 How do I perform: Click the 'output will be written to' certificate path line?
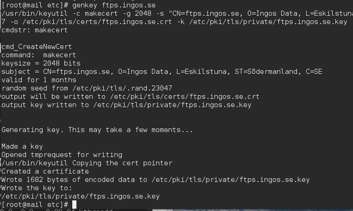coord(130,96)
